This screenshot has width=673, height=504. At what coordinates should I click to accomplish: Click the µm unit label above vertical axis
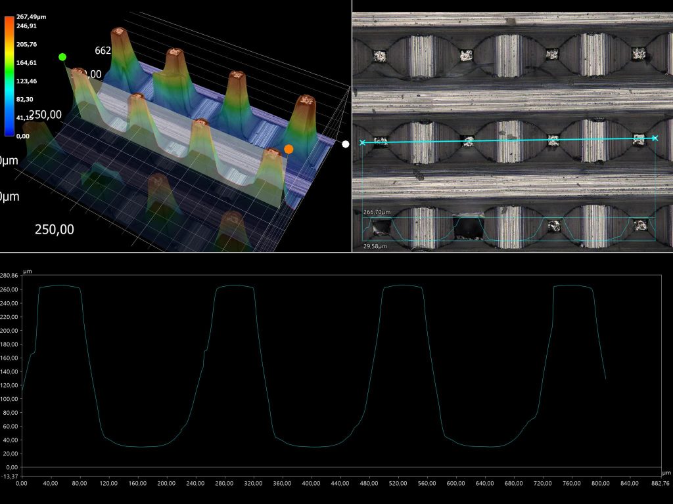click(x=27, y=271)
